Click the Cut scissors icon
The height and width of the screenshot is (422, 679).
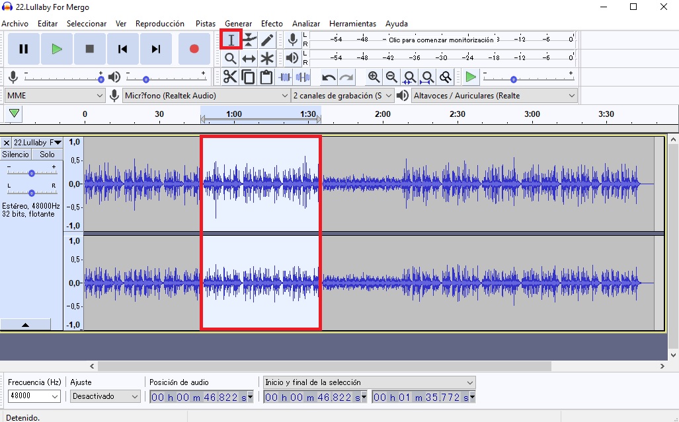click(229, 77)
